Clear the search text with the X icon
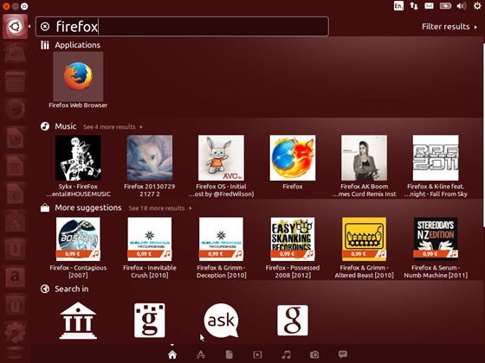The image size is (485, 363). click(x=45, y=27)
